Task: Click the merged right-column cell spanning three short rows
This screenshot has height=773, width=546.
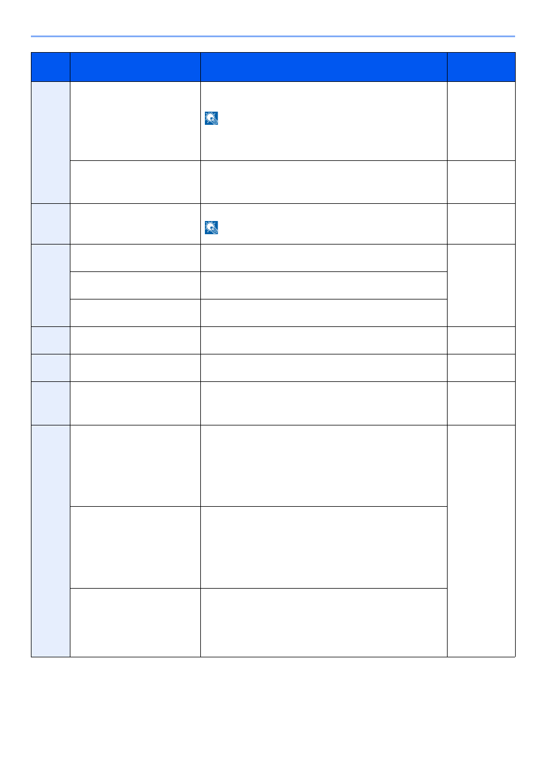Action: 481,286
